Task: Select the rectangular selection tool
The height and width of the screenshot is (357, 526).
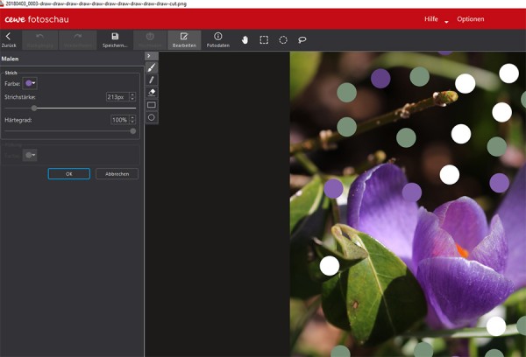Action: pos(264,39)
